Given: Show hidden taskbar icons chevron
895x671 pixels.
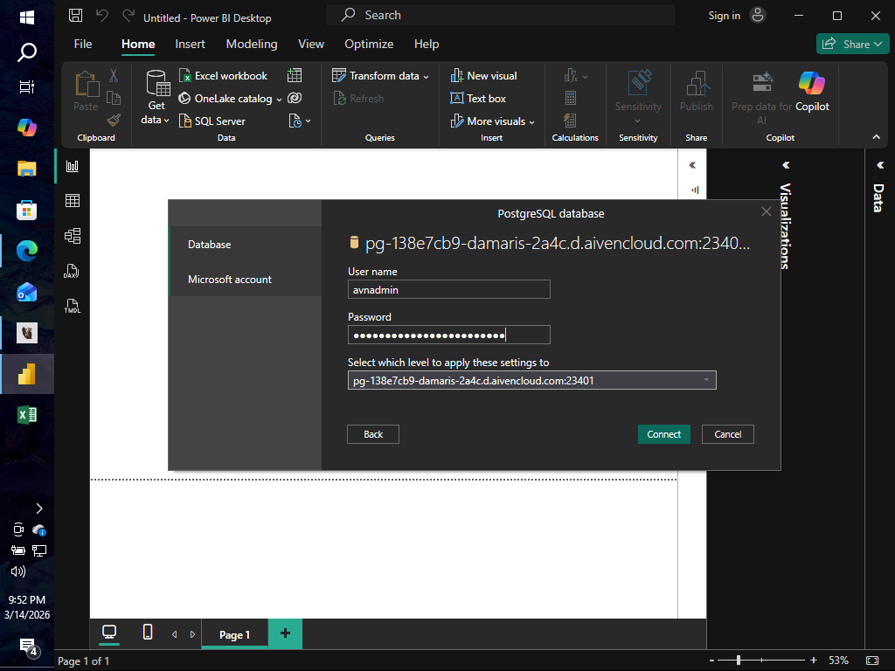Looking at the screenshot, I should coord(38,508).
